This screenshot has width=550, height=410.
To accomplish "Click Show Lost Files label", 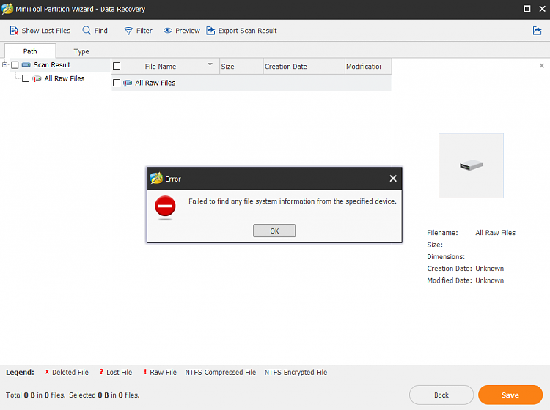I will [46, 31].
